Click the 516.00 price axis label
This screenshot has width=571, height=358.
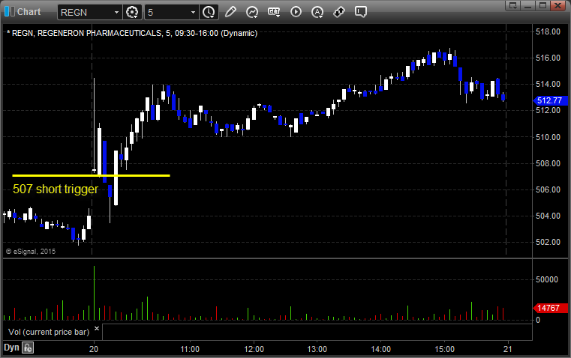tap(548, 58)
